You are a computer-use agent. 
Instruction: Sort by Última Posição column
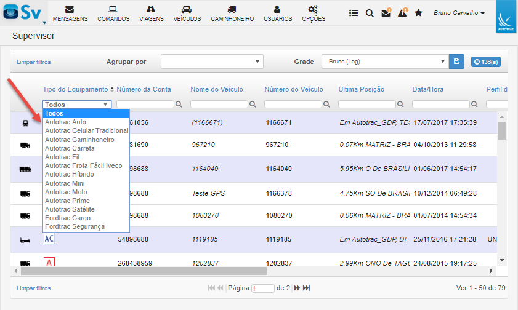[362, 89]
